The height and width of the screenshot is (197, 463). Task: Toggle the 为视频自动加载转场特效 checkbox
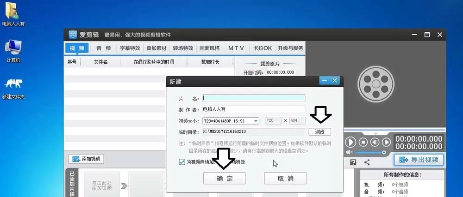pyautogui.click(x=182, y=162)
